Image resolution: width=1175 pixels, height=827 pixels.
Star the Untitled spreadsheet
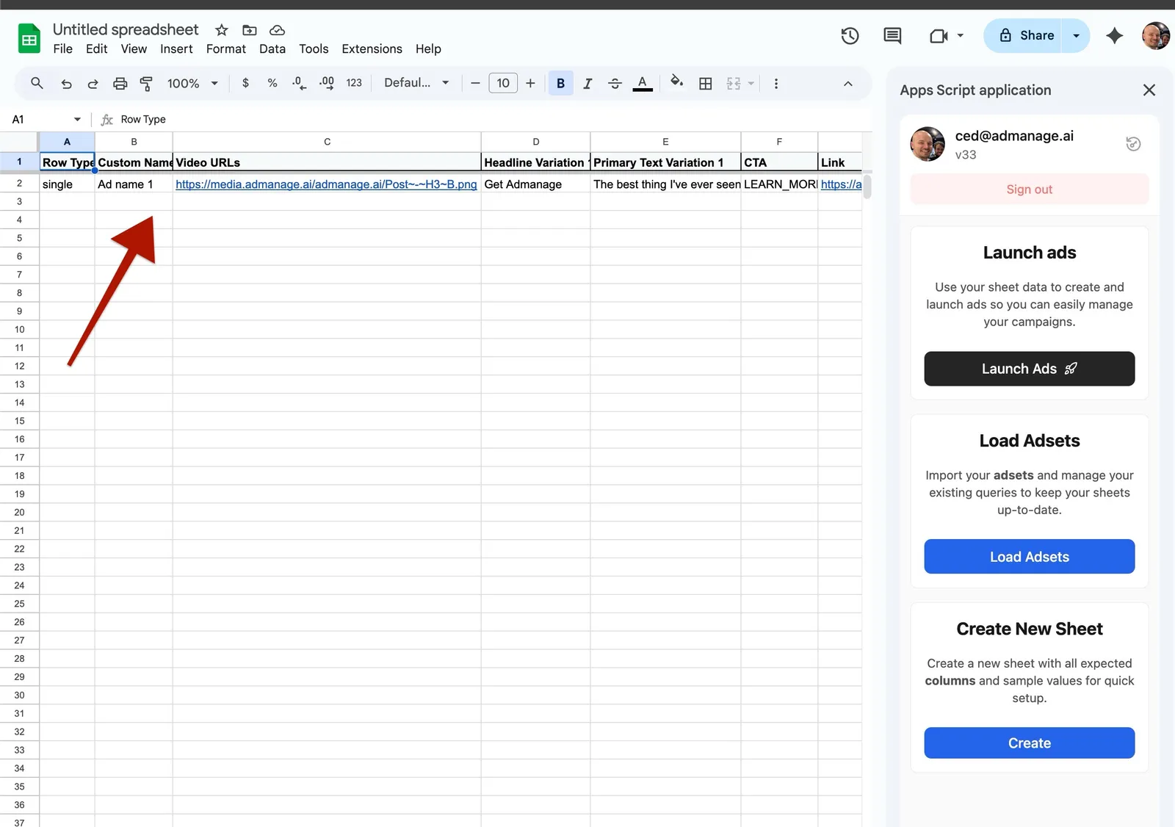pos(221,30)
